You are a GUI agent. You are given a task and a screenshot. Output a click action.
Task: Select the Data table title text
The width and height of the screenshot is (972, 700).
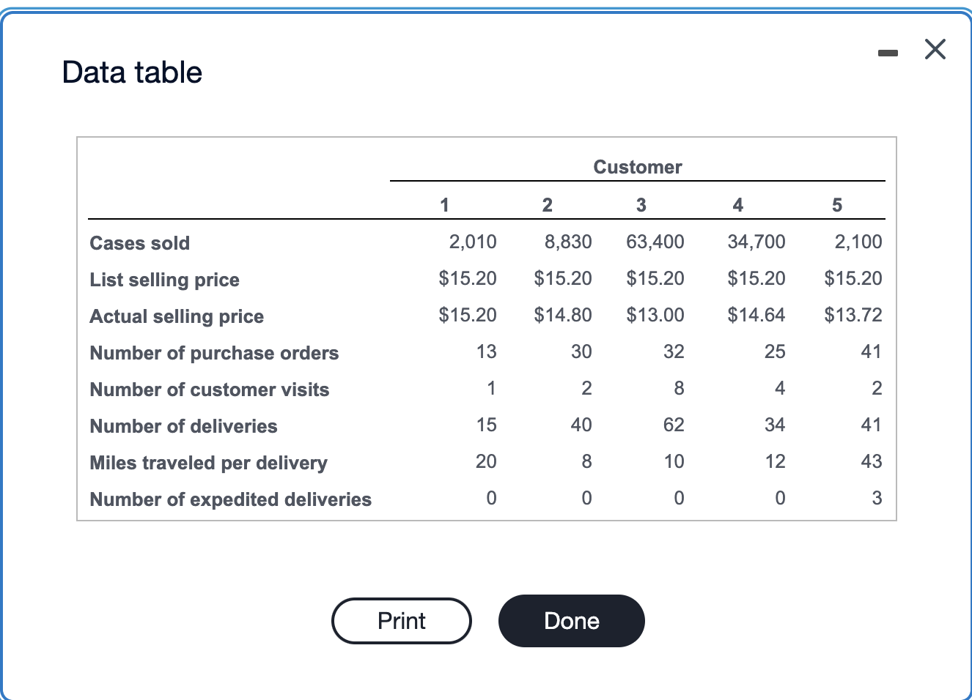[x=132, y=71]
